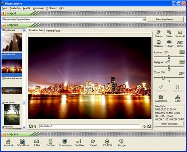This screenshot has width=187, height=152.
Task: Click thumbnail list scroll up arrow
Action: 24,30
